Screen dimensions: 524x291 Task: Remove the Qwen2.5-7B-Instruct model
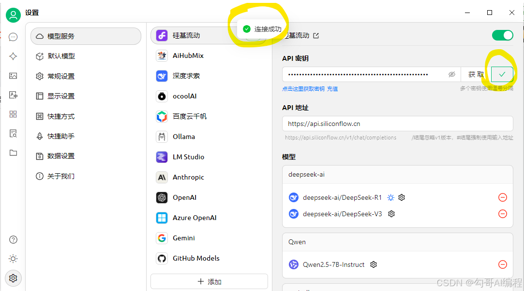[x=503, y=264]
